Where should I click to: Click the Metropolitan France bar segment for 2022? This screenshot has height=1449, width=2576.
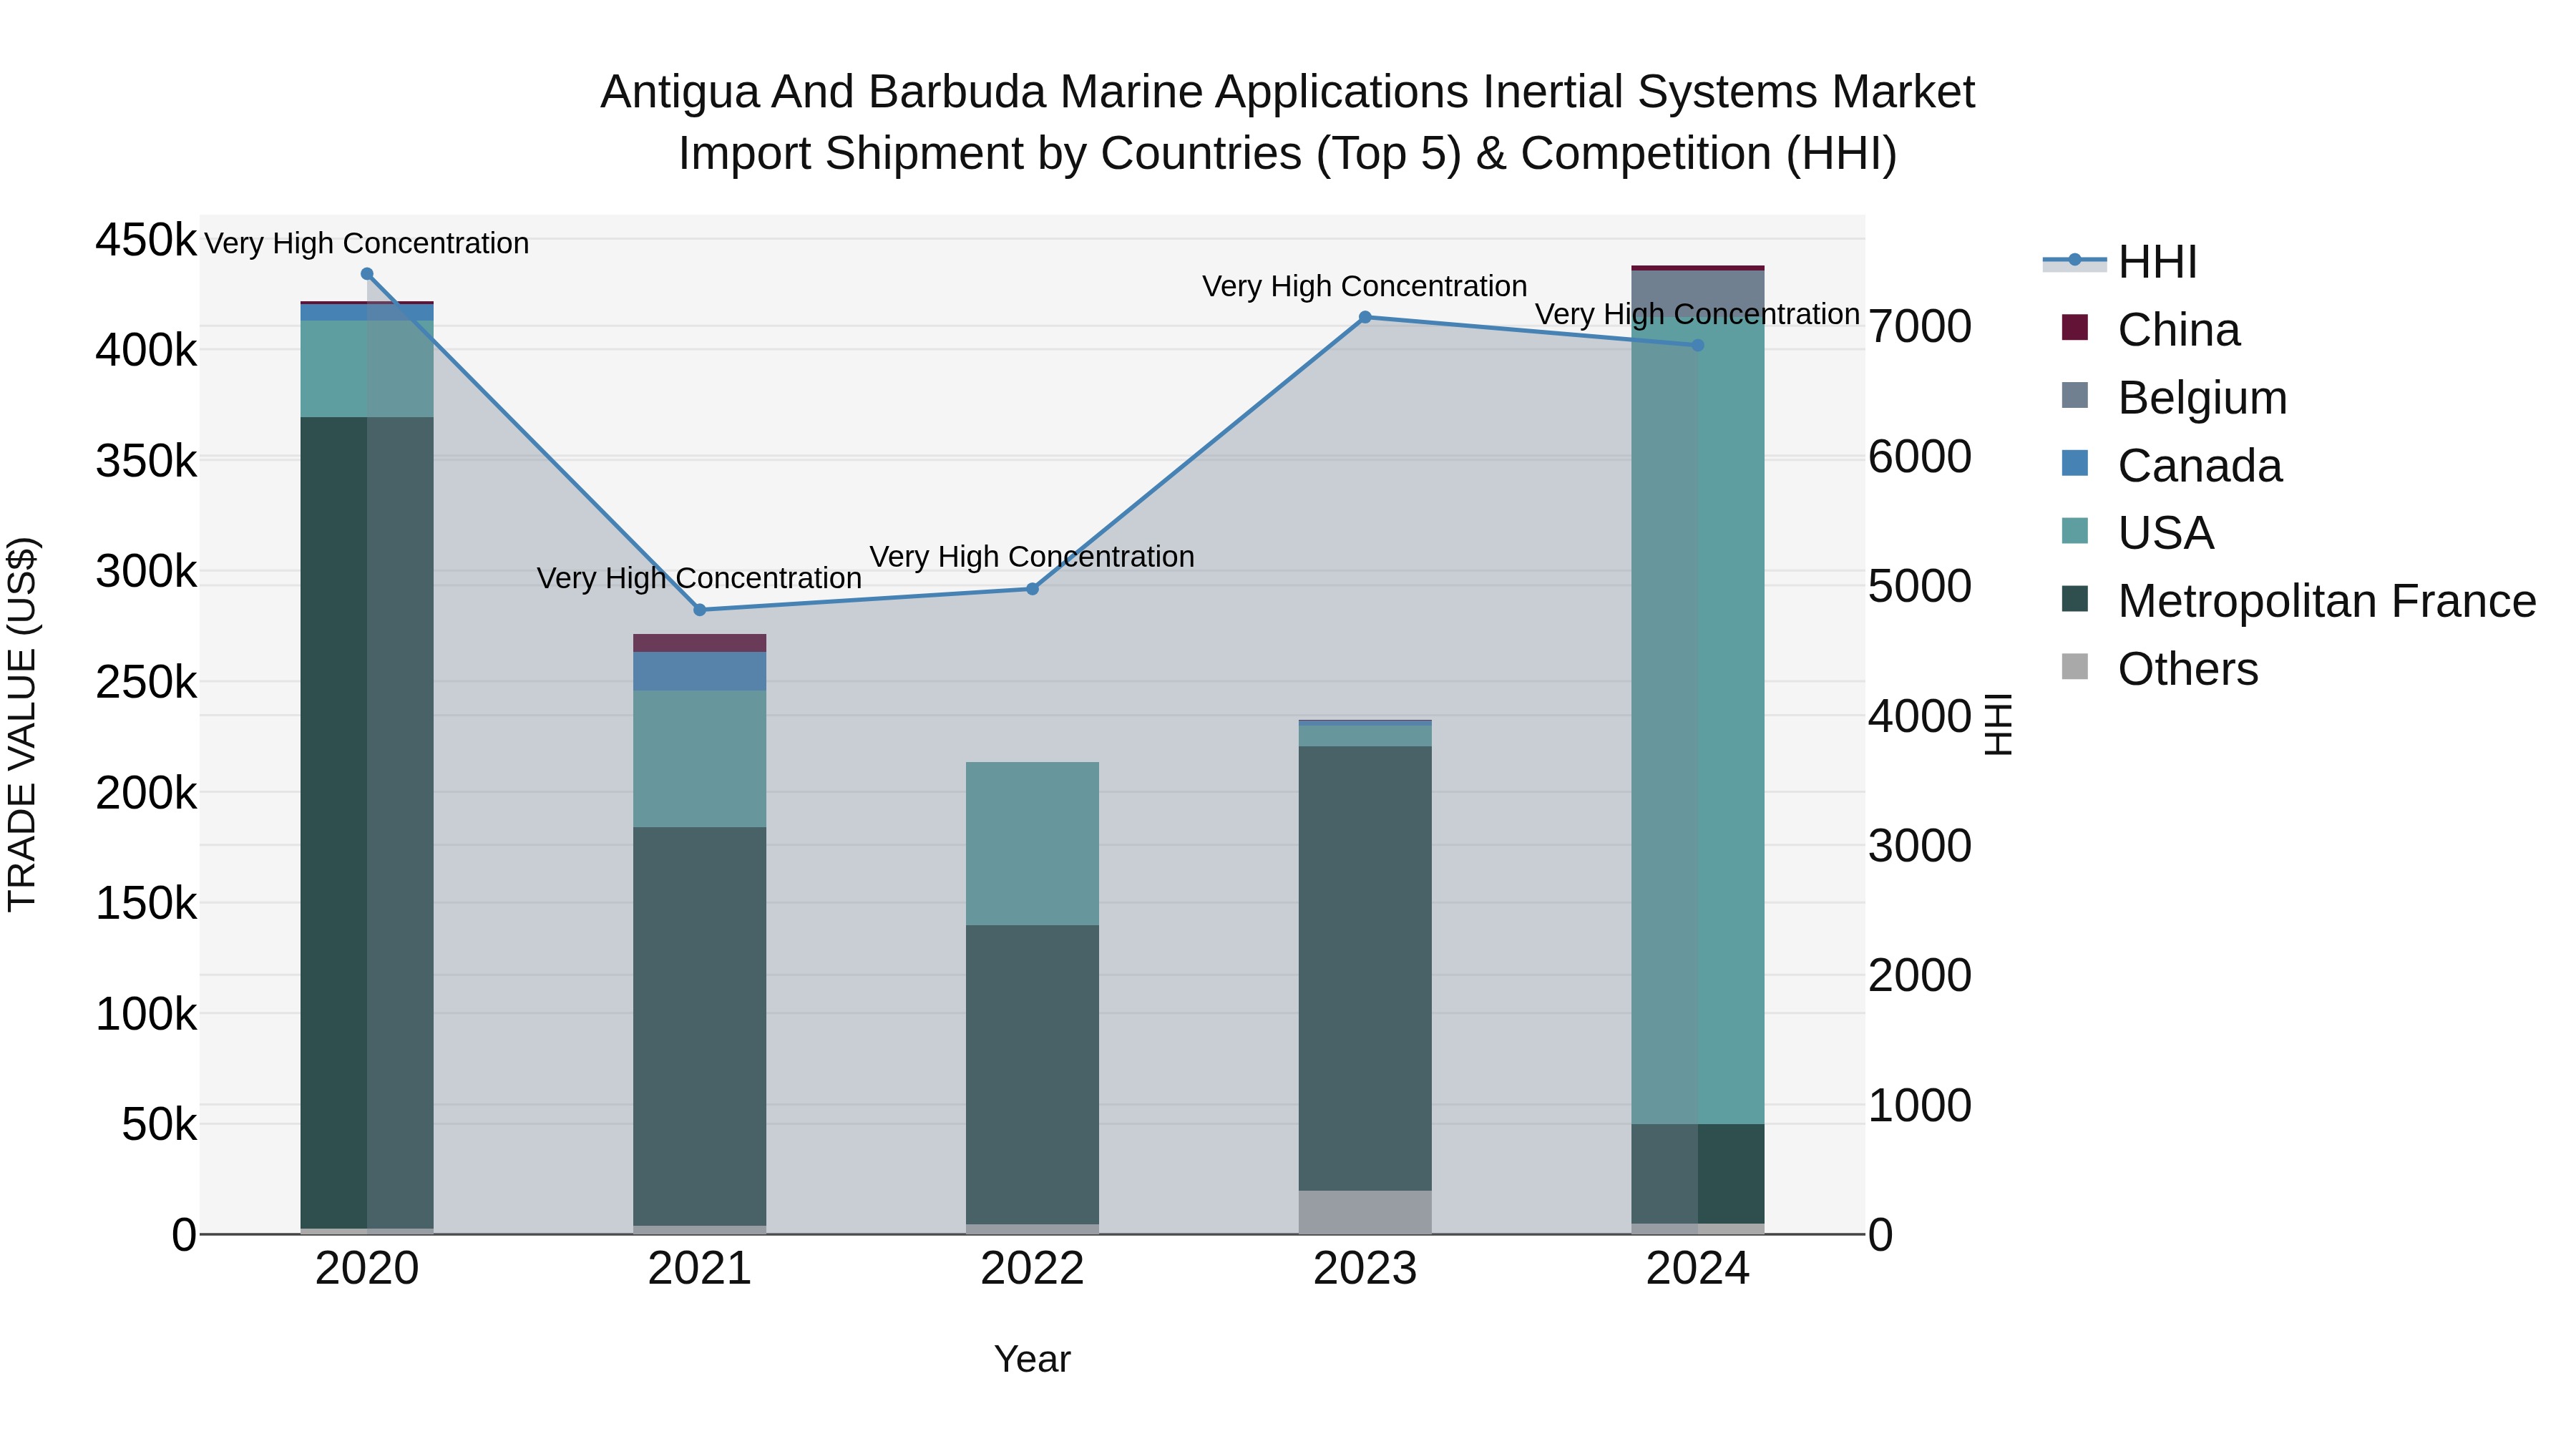coord(1033,1075)
